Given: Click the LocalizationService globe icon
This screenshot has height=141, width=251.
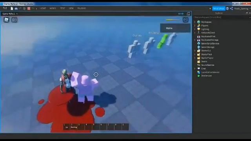Looking at the screenshot, I should [x=199, y=72].
